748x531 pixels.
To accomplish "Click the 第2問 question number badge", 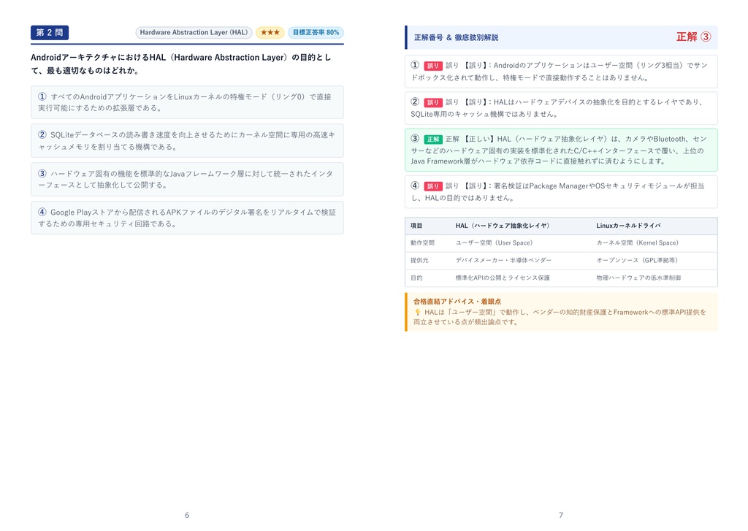I will [x=50, y=32].
